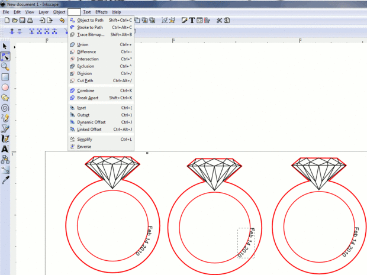The image size is (367, 275).
Task: Click the New document icon
Action: [7, 20]
